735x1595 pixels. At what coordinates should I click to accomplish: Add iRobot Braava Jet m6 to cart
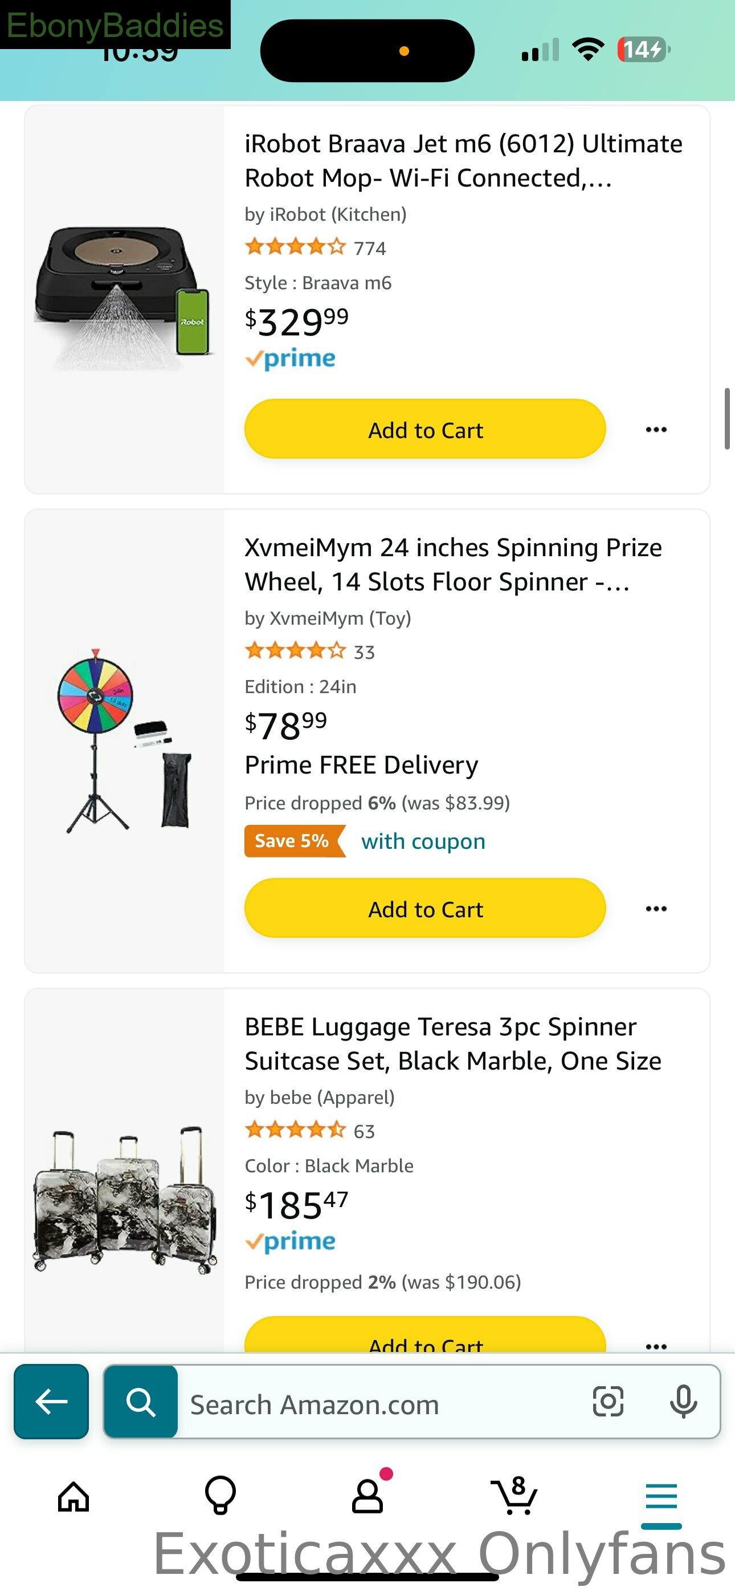tap(425, 429)
